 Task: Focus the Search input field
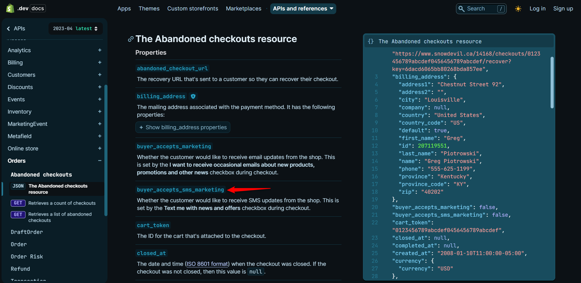pyautogui.click(x=481, y=9)
